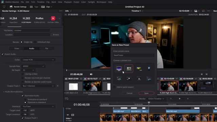The width and height of the screenshot is (217, 122).
Task: Click the timeline view options icon
Action: point(66,99)
